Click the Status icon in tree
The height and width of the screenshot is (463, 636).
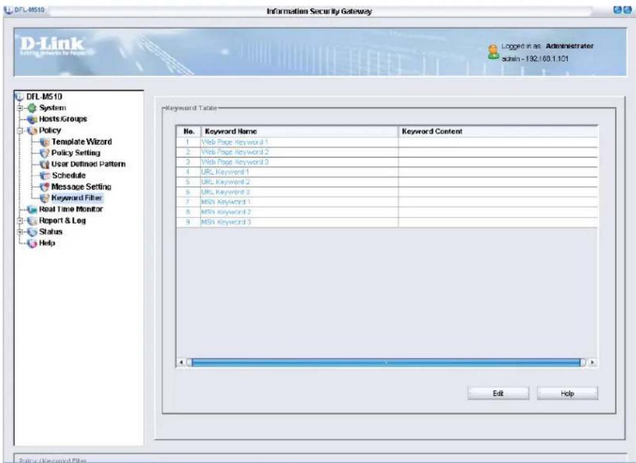(32, 232)
